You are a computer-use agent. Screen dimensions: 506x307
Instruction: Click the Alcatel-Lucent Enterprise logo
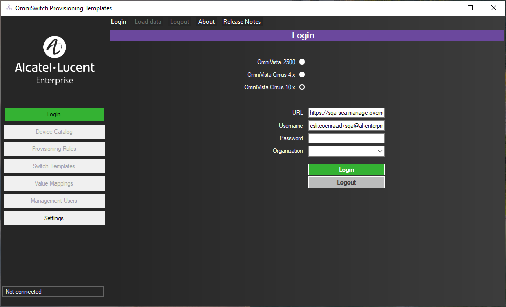54,60
